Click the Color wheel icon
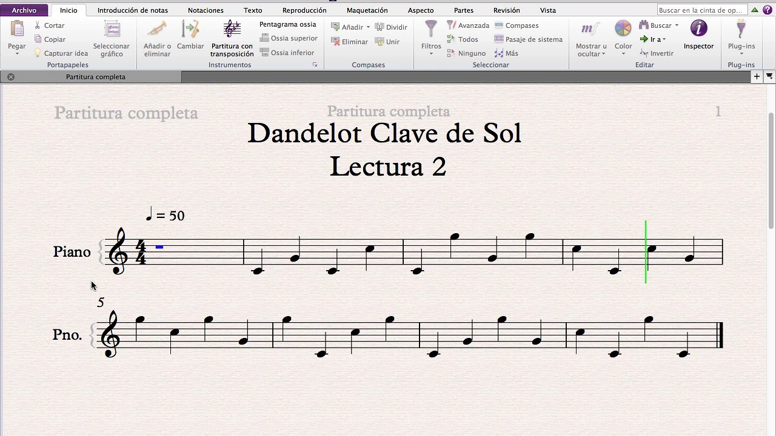 623,29
